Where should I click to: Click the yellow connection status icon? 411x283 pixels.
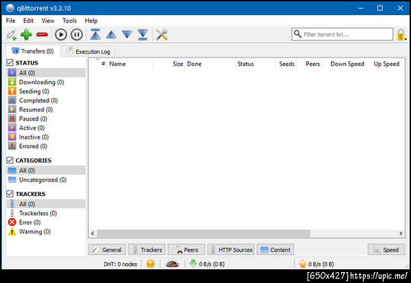point(151,264)
